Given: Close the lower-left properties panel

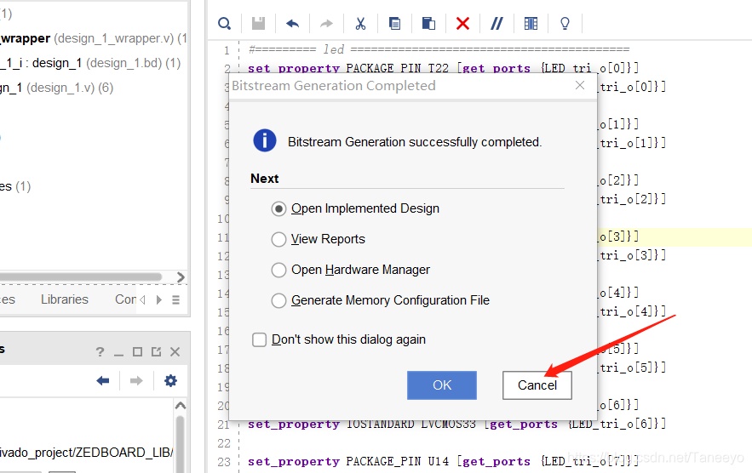Looking at the screenshot, I should pyautogui.click(x=175, y=352).
